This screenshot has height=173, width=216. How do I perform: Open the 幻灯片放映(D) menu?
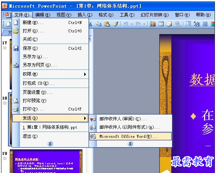pos(154,15)
